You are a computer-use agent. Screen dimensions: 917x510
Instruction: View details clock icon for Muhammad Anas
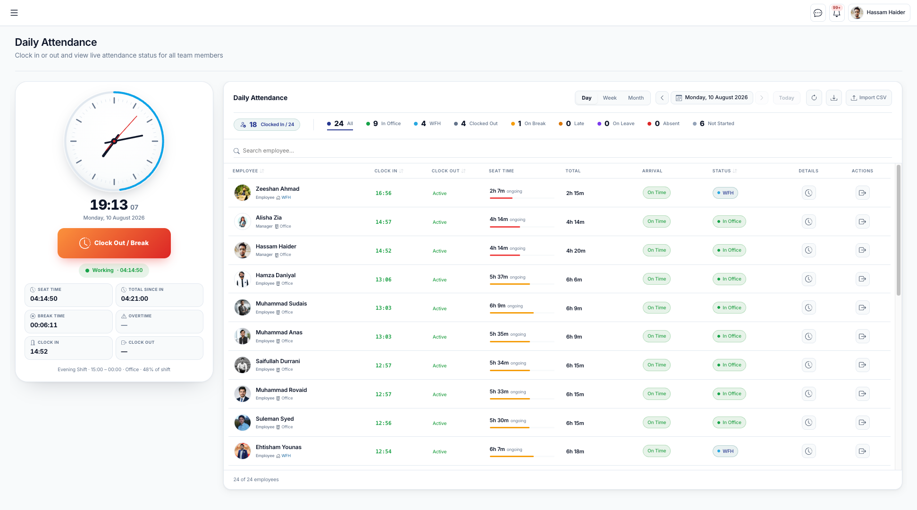[809, 337]
